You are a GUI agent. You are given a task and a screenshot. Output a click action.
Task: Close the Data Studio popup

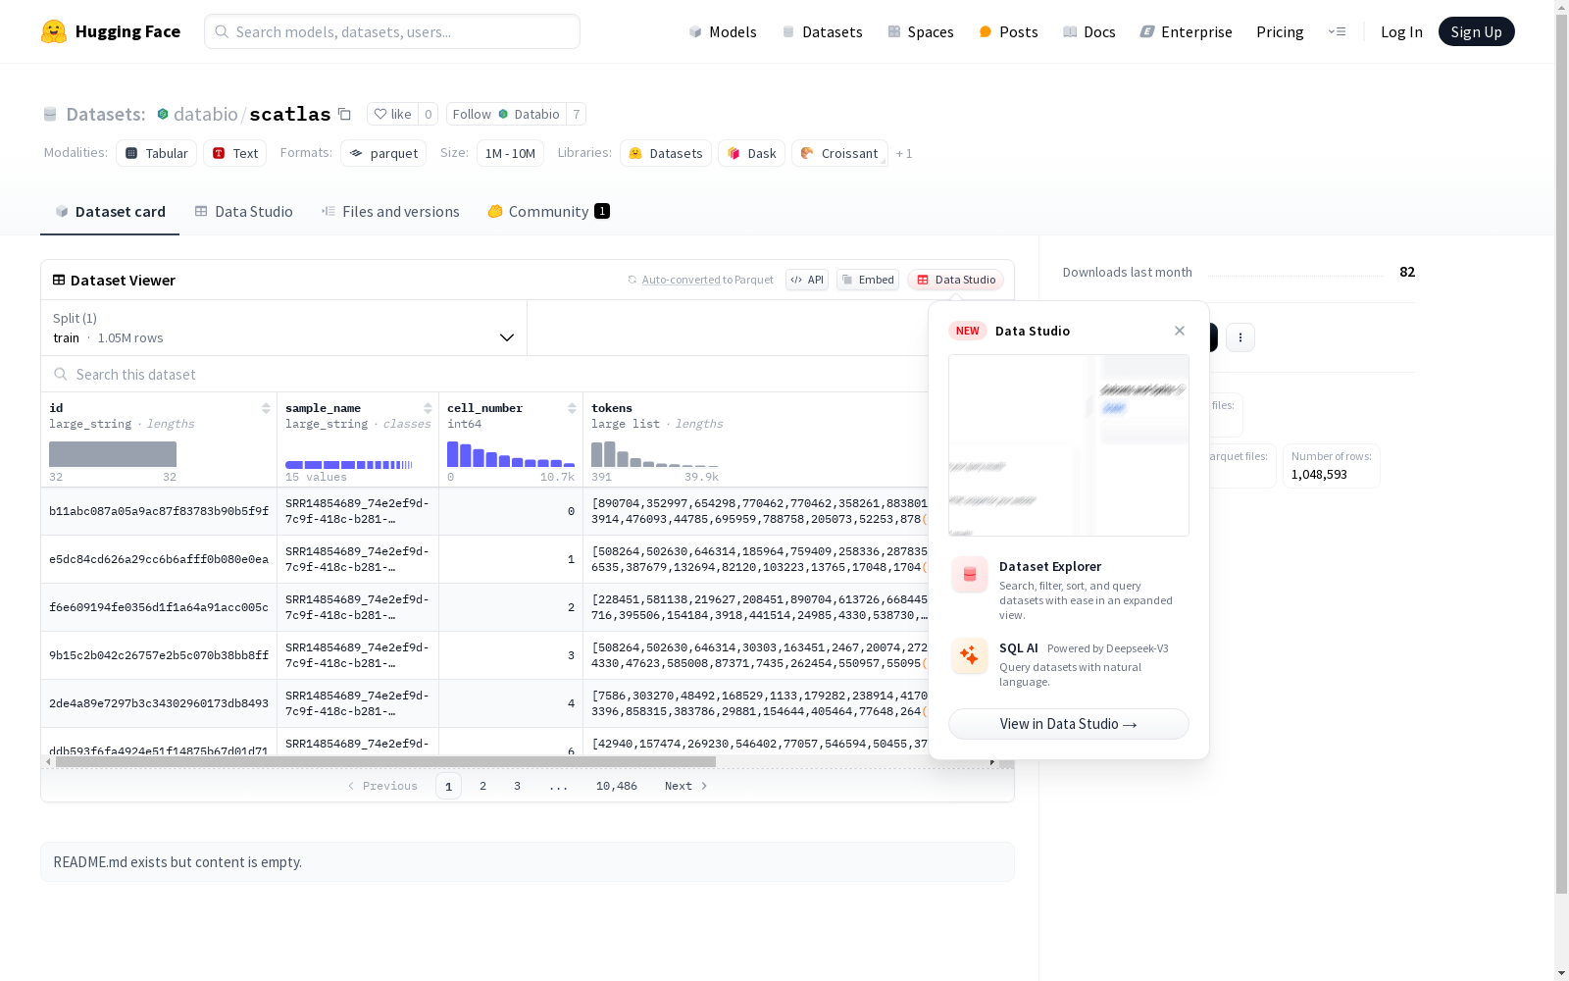(x=1180, y=331)
